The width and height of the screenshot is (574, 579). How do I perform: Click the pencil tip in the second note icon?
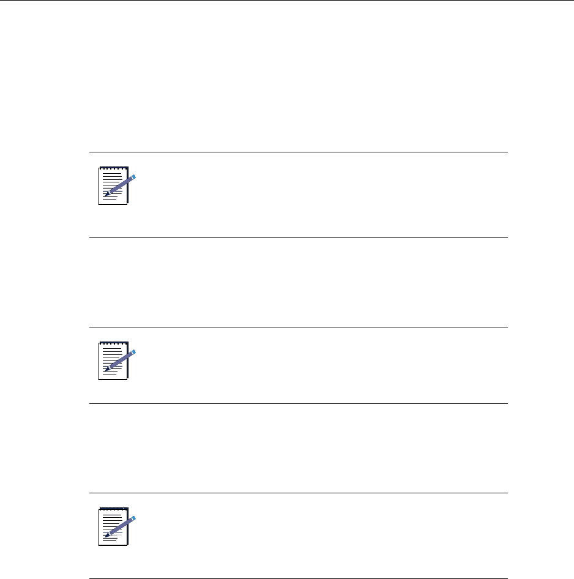click(x=106, y=370)
